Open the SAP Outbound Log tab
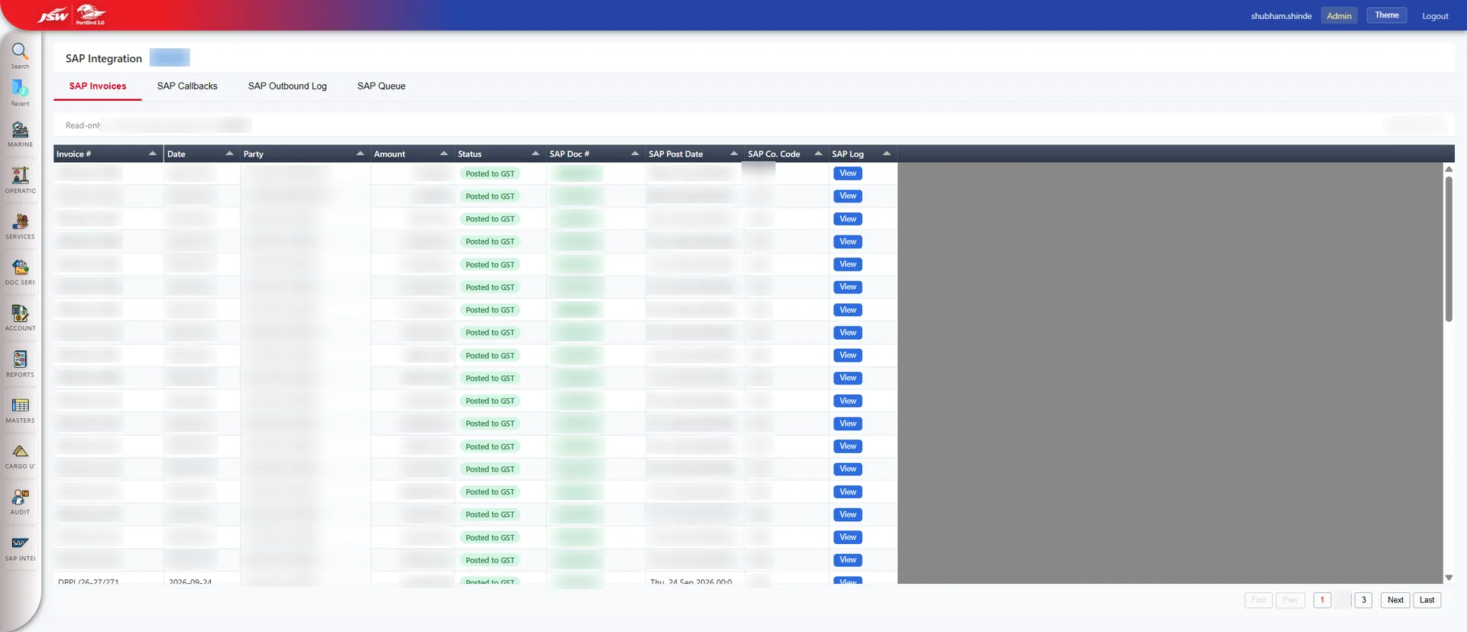This screenshot has width=1467, height=632. [x=287, y=86]
